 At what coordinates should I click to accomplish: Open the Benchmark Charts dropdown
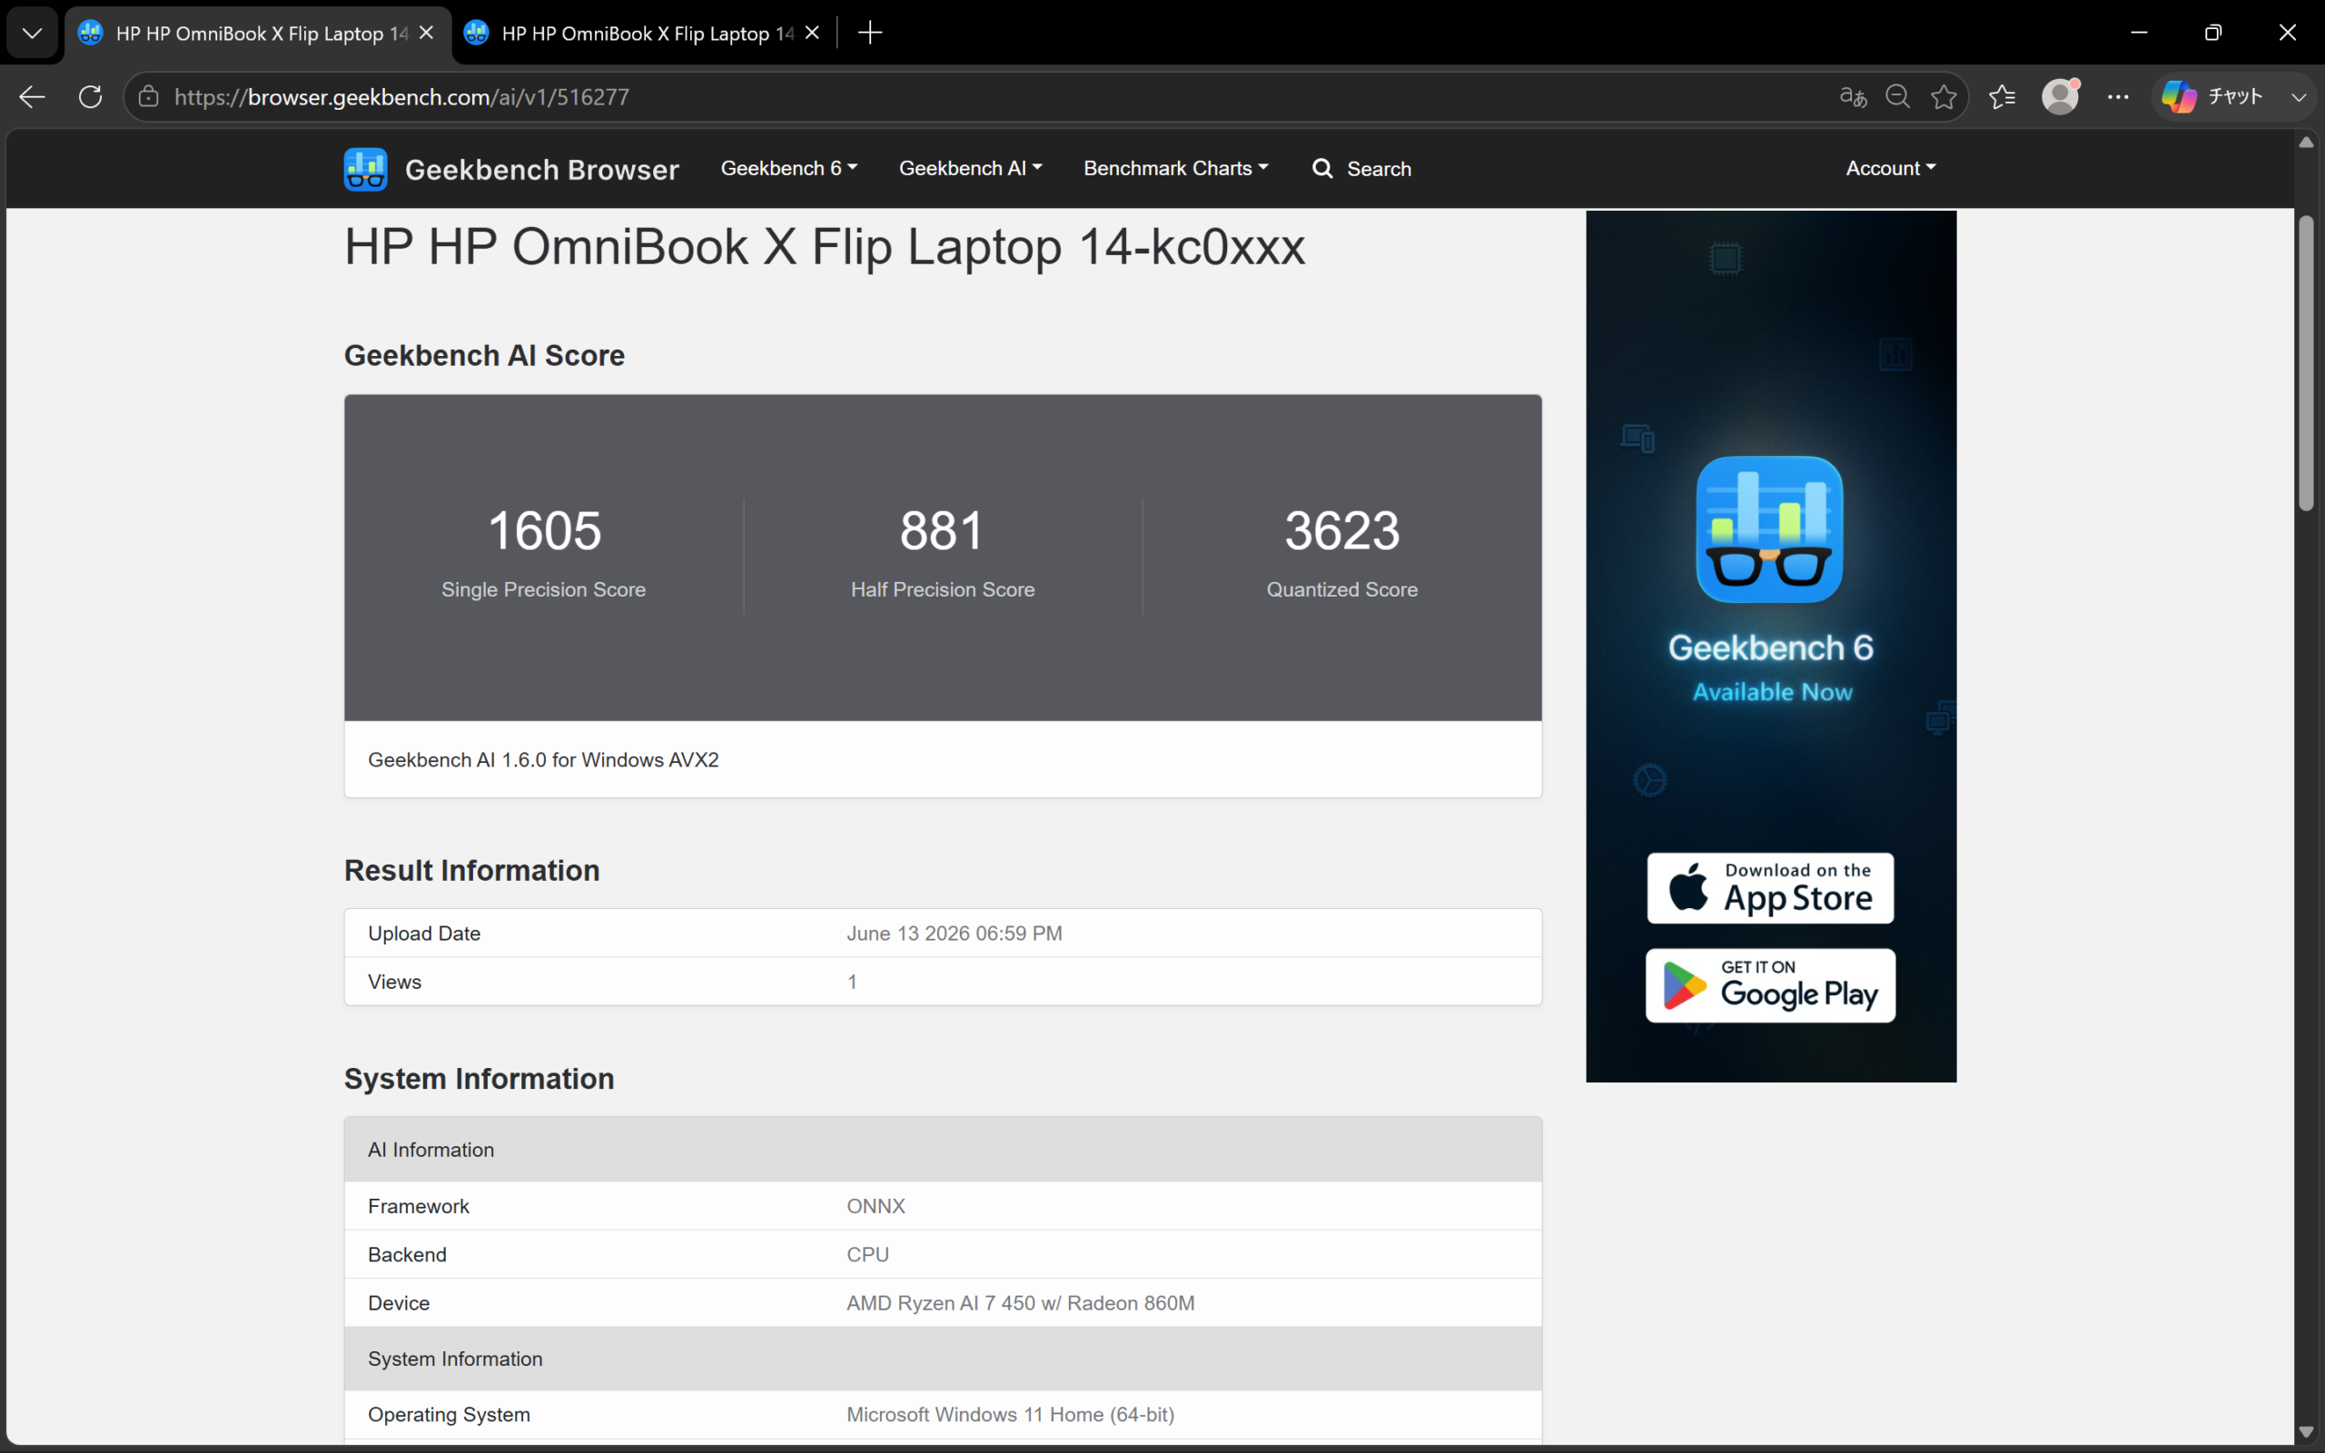[1176, 168]
